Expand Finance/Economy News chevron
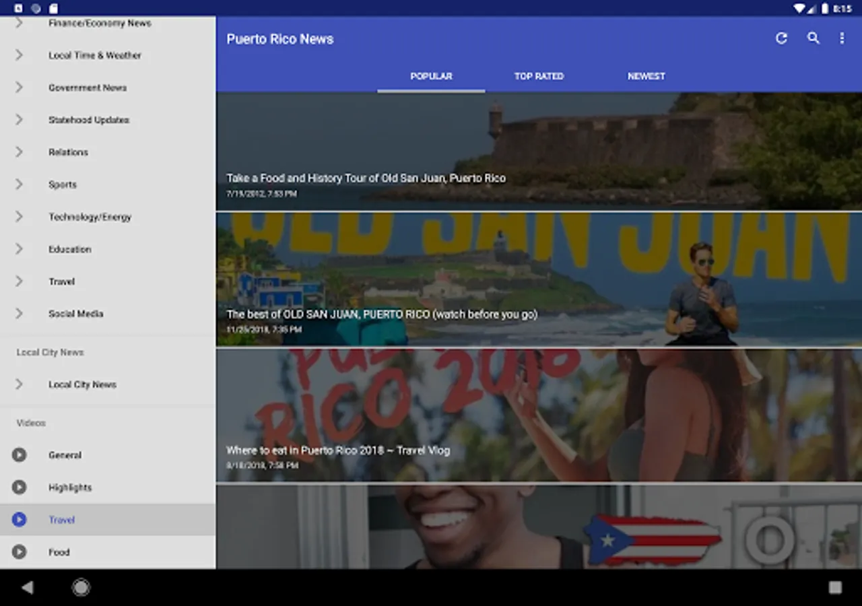The image size is (862, 606). [19, 23]
